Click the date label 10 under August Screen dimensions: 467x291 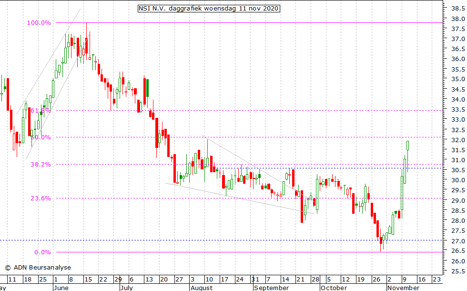click(x=209, y=280)
